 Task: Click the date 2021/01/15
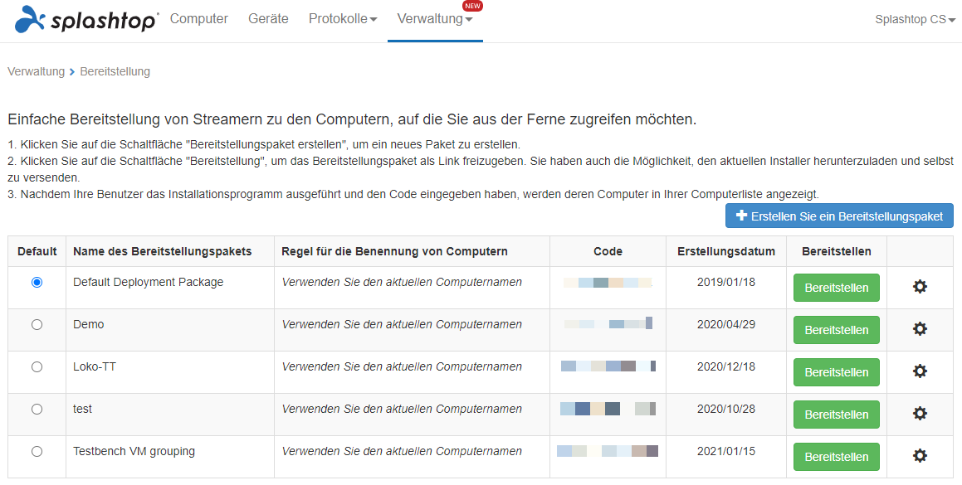pos(725,451)
